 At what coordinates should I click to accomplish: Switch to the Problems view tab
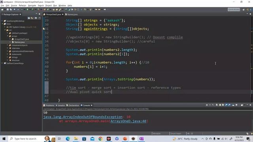tap(49, 105)
